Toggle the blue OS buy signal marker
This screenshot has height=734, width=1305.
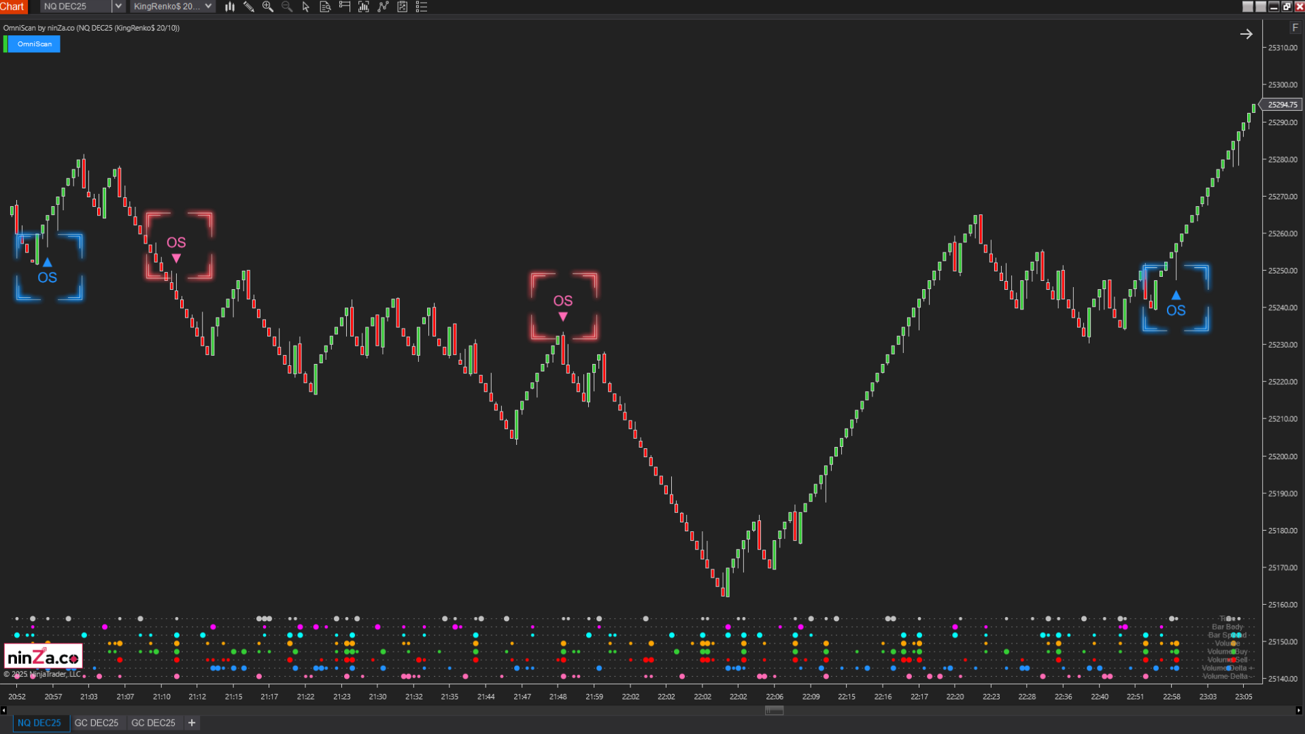pos(48,267)
